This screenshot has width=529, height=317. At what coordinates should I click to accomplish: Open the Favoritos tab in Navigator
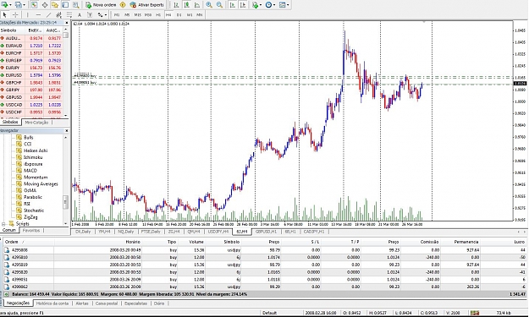point(31,231)
